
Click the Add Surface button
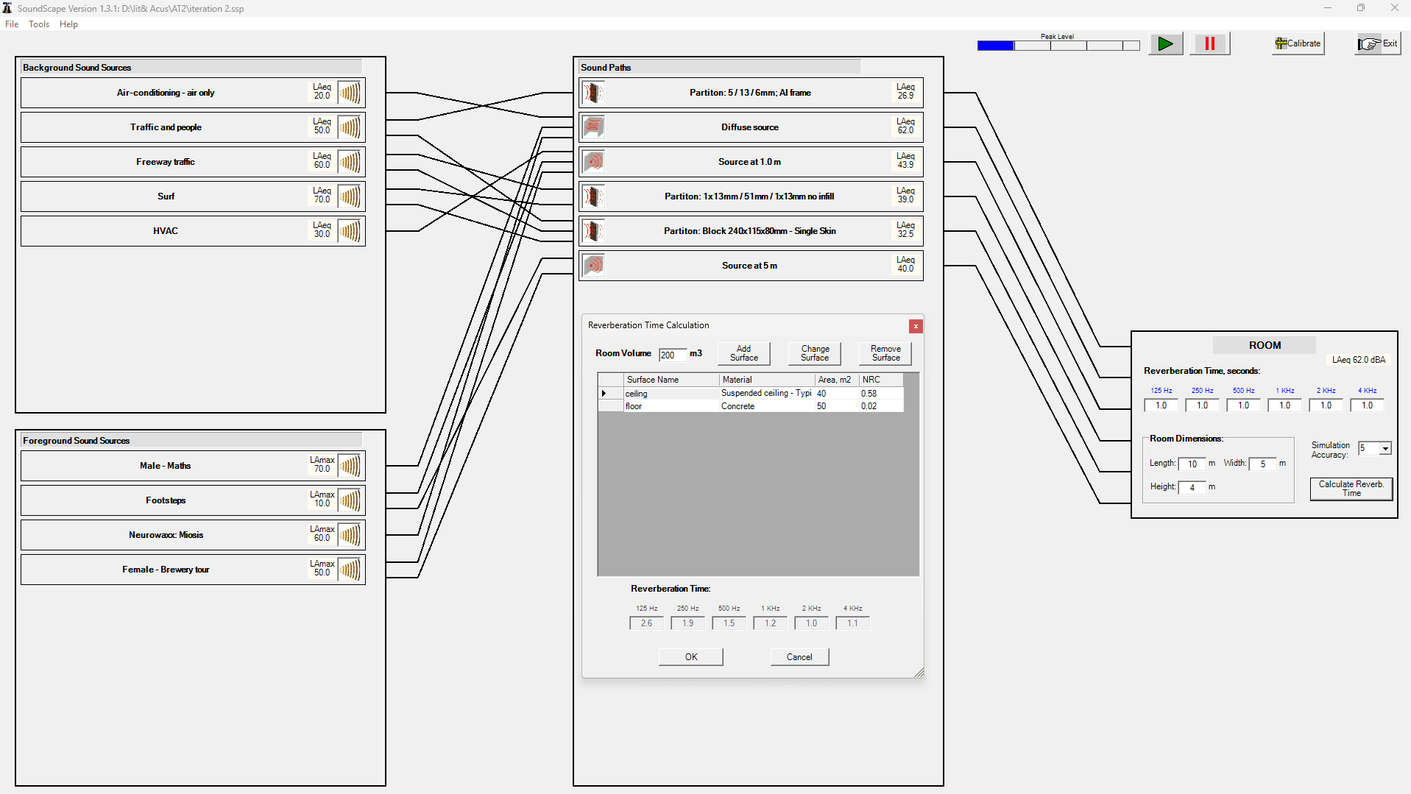coord(743,354)
